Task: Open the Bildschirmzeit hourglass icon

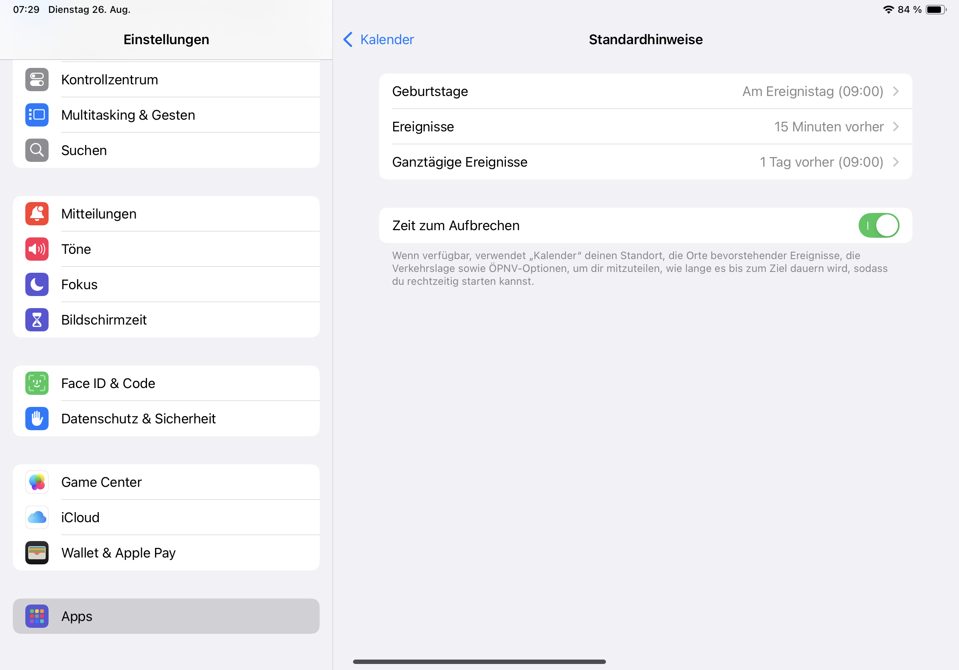Action: click(37, 320)
